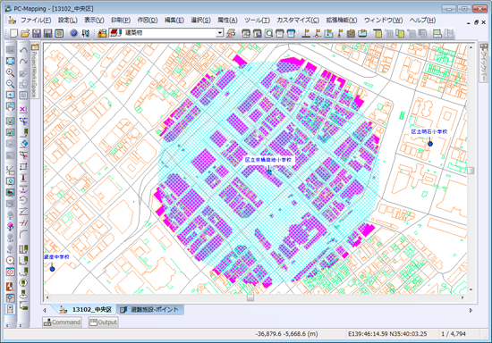
Task: Open the 作図(D) menu
Action: coord(148,21)
